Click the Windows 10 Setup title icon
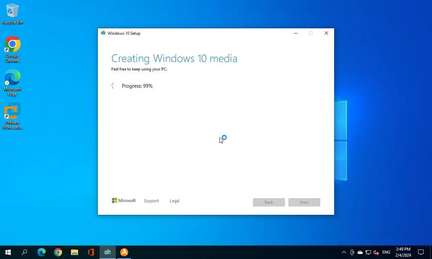 pos(103,33)
